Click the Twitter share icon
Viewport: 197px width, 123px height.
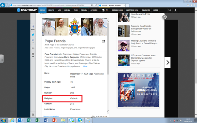click(33, 35)
